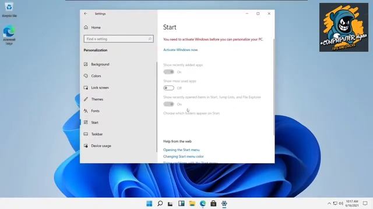Select the Microsoft Edge desktop shortcut
Viewport: 373px width, 209px height.
tap(9, 35)
